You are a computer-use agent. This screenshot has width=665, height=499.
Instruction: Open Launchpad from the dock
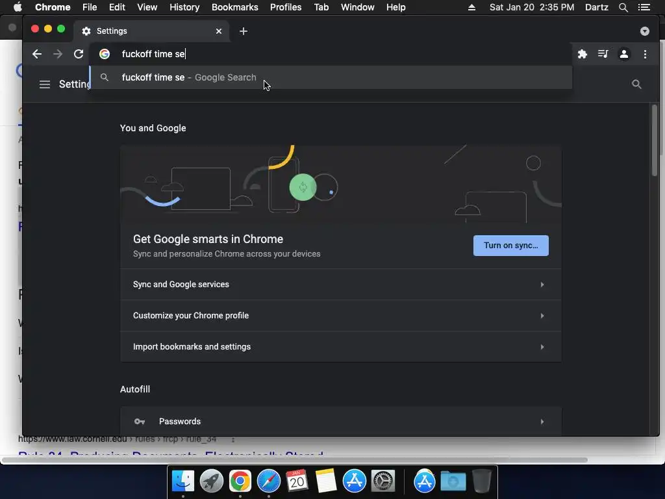coord(212,481)
